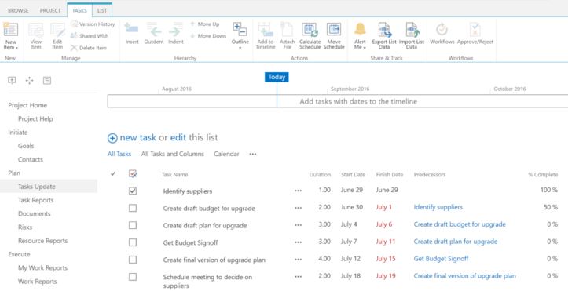Open ellipsis menu for Get Budget Signoff
568x291 pixels.
(x=298, y=242)
